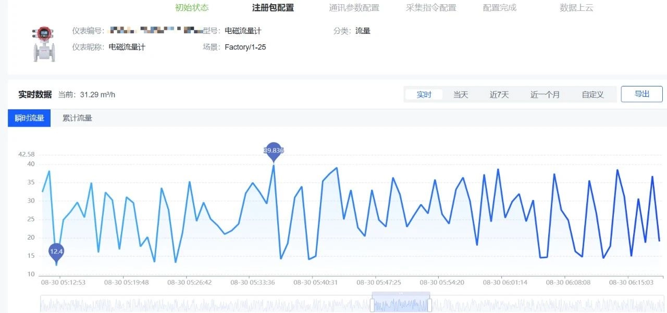This screenshot has width=667, height=313.
Task: Switch the range to 近7天
Action: (499, 94)
